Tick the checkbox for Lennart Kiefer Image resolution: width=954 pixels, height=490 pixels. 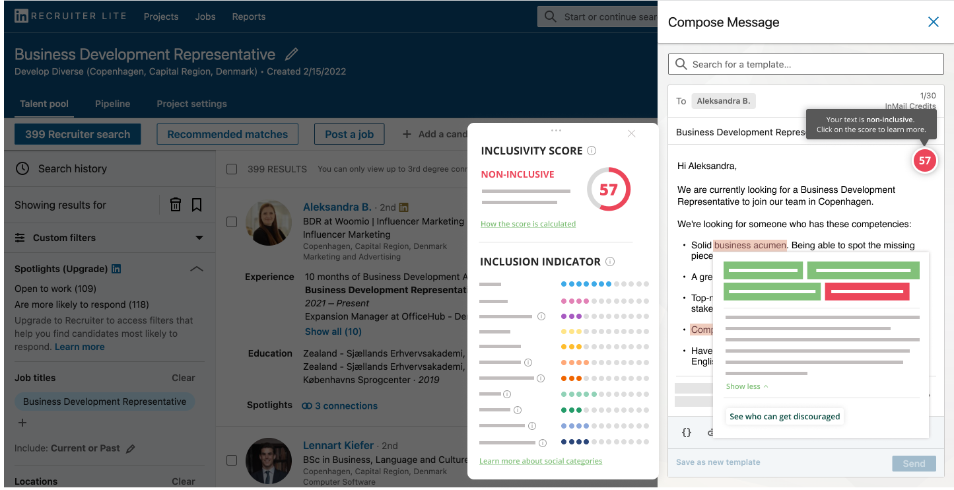(x=232, y=460)
